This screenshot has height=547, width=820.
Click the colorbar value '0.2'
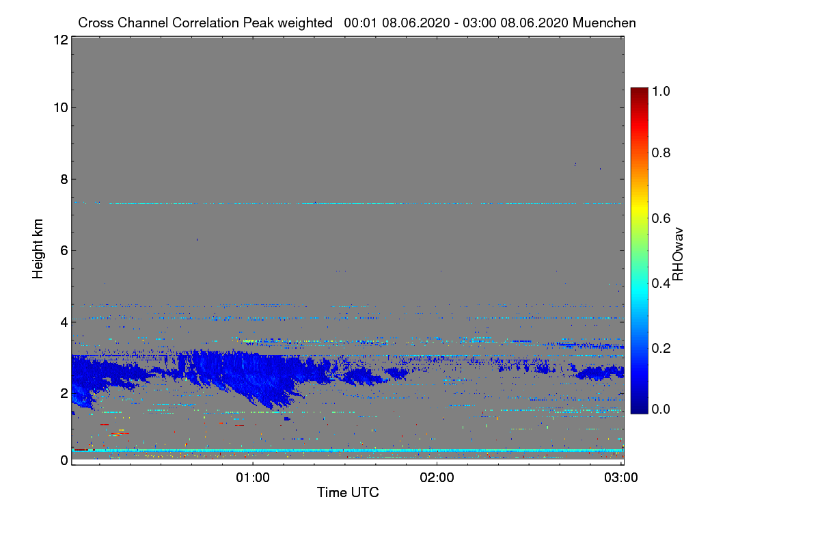coord(661,348)
